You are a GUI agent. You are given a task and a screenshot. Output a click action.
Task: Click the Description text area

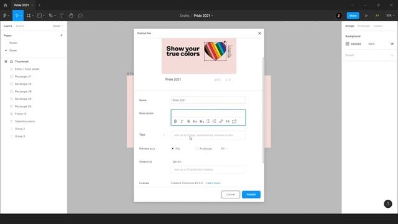pos(208,113)
